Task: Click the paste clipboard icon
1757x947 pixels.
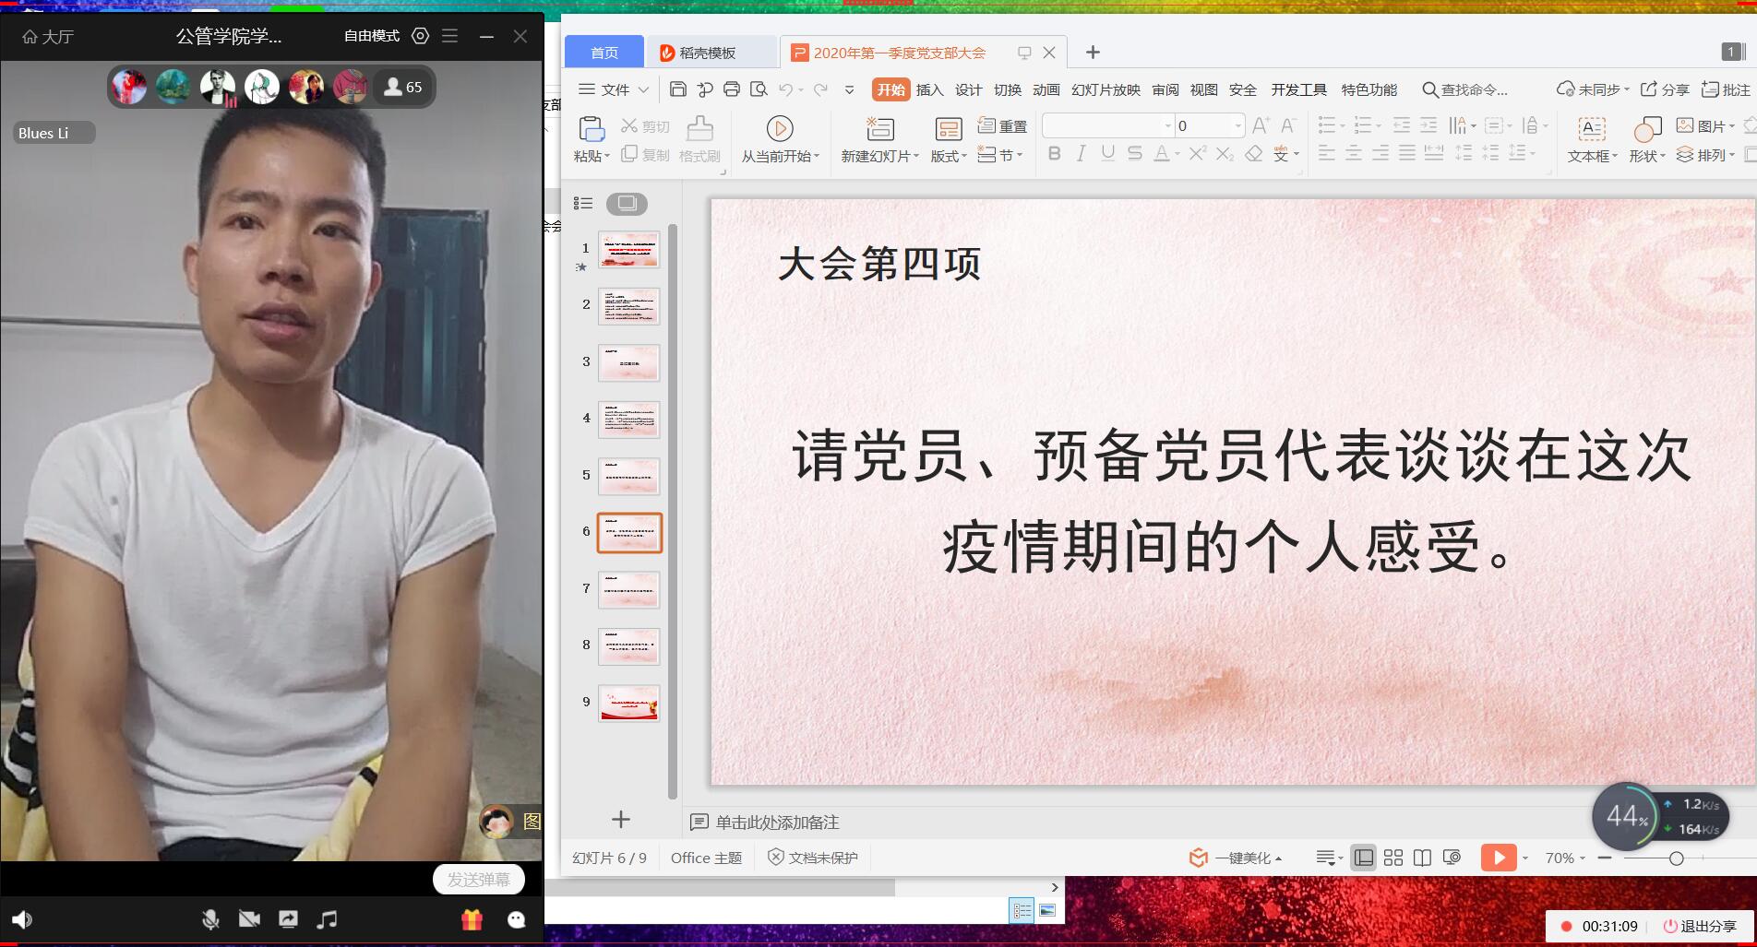Action: pyautogui.click(x=591, y=129)
